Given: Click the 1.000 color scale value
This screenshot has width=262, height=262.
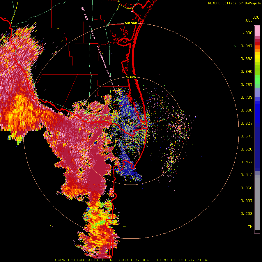Looking at the screenshot, I should pos(247,33).
